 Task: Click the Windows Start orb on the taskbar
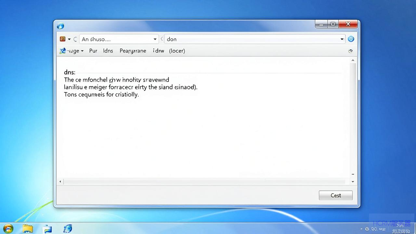tap(8, 229)
